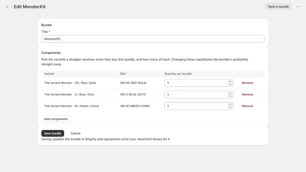
Task: Click the app icon in the breadcrumb
Action: click(7, 6)
